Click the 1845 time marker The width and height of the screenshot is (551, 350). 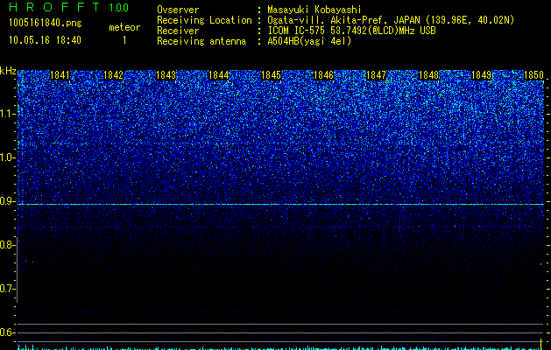click(x=272, y=75)
